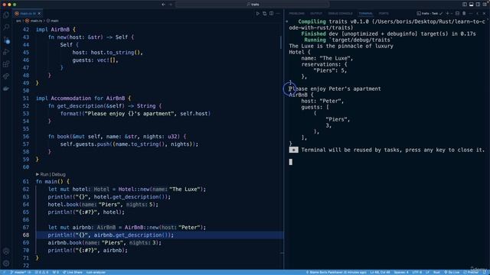Open the Docker sidebar icon
This screenshot has height=275, width=490.
click(x=6, y=89)
